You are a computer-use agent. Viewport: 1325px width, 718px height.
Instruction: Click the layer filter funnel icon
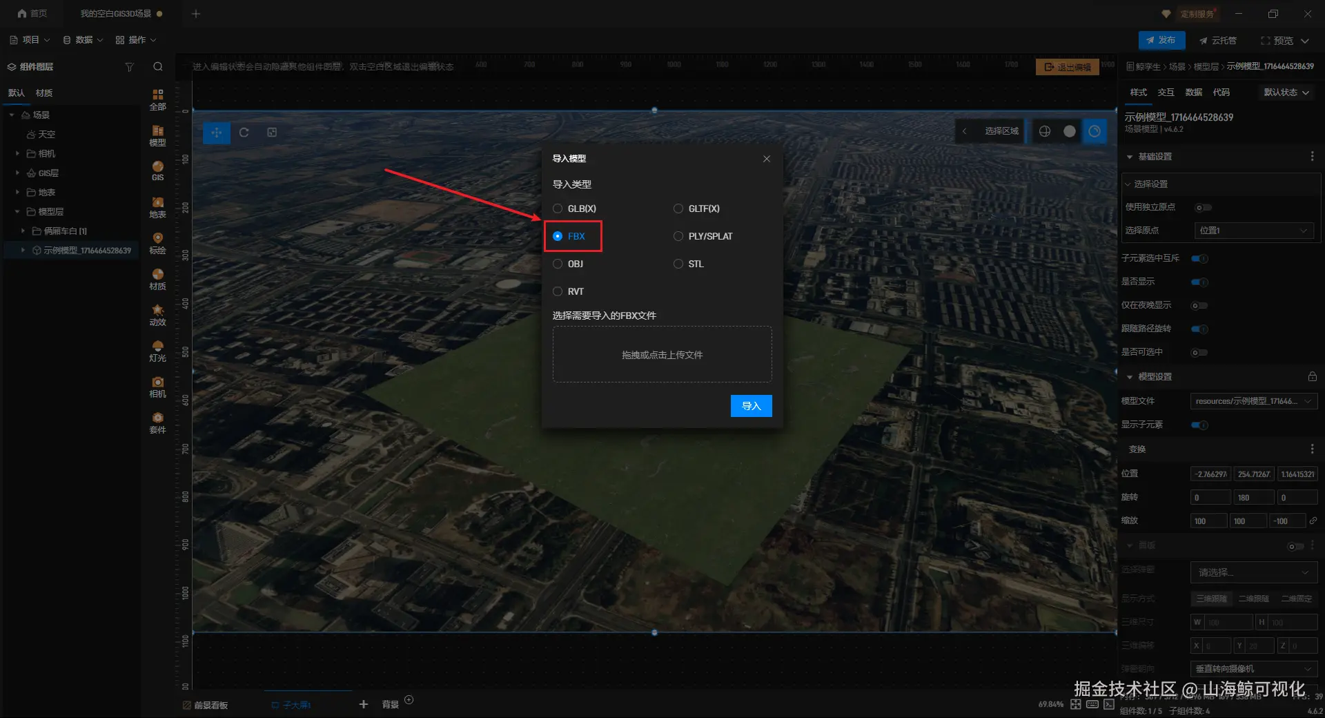click(129, 67)
